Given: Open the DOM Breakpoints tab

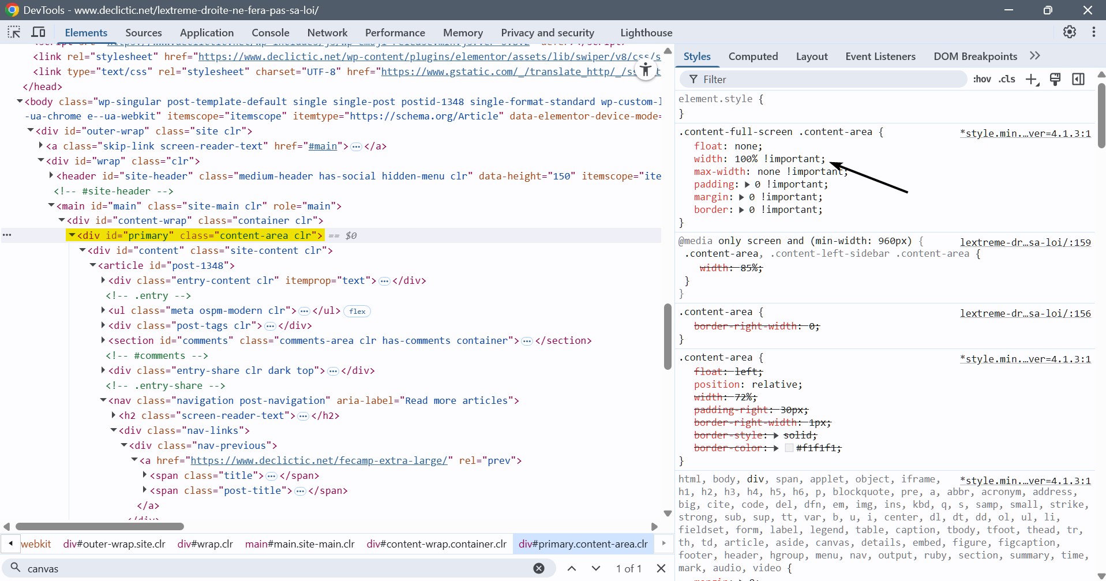Looking at the screenshot, I should click(975, 57).
